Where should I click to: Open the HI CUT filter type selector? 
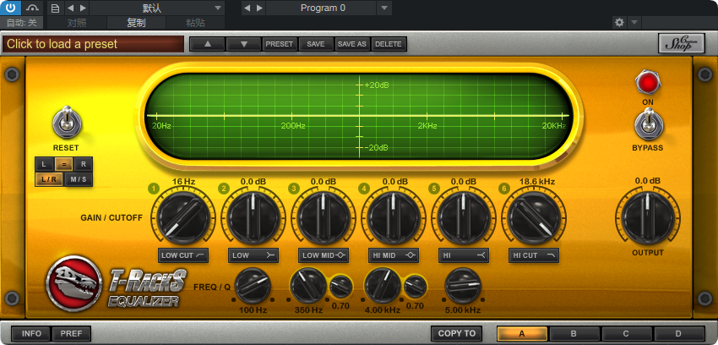tap(534, 255)
